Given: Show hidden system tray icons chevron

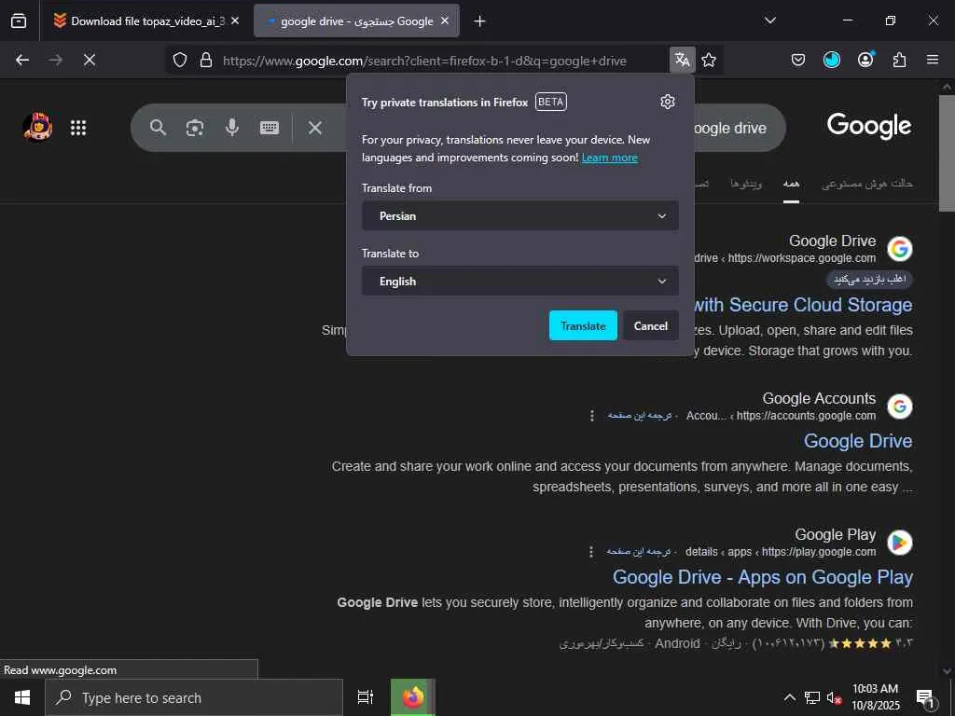Looking at the screenshot, I should click(x=789, y=697).
